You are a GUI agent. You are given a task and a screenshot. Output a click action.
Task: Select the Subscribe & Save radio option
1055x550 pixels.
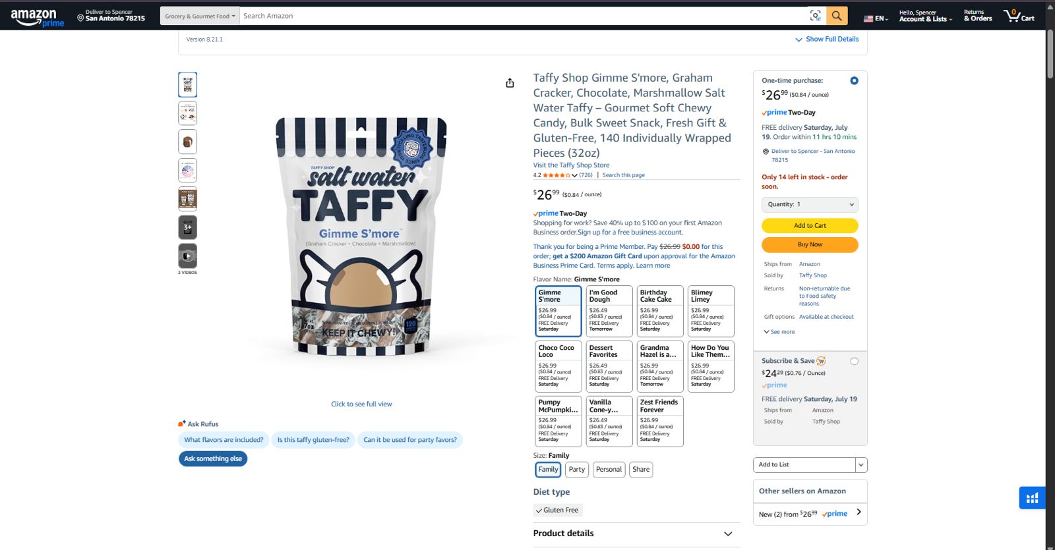[854, 362]
